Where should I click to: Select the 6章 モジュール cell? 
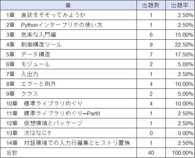coord(68,64)
